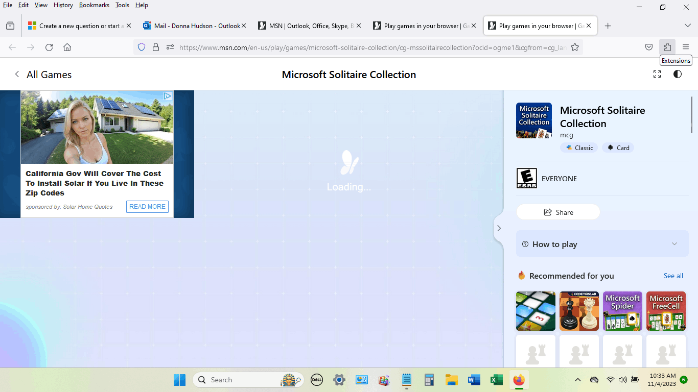Collapse the right info panel with the chevron
Image resolution: width=698 pixels, height=392 pixels.
(499, 228)
